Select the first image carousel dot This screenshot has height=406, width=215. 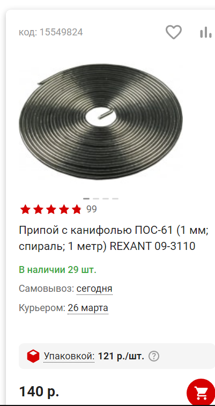click(86, 198)
